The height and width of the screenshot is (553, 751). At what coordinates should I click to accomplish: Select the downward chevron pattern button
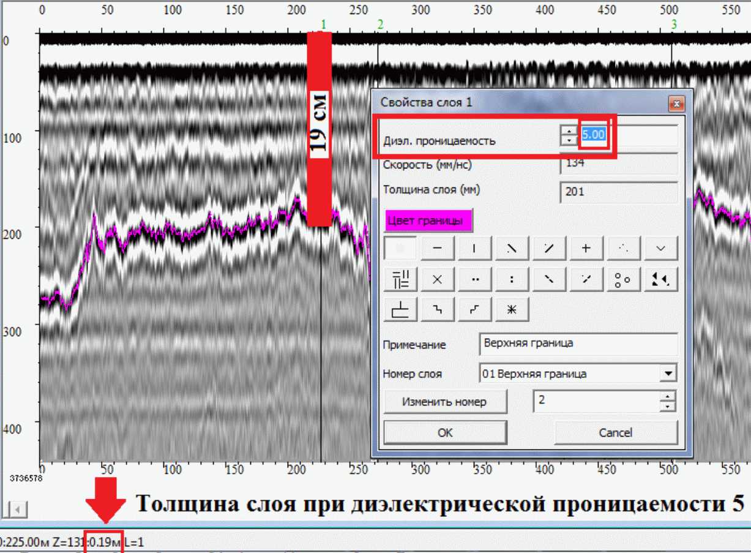(x=660, y=248)
